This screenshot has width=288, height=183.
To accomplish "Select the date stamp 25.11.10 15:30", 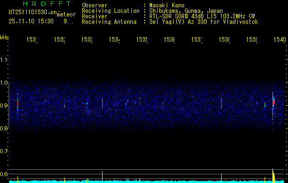I will click(x=31, y=22).
